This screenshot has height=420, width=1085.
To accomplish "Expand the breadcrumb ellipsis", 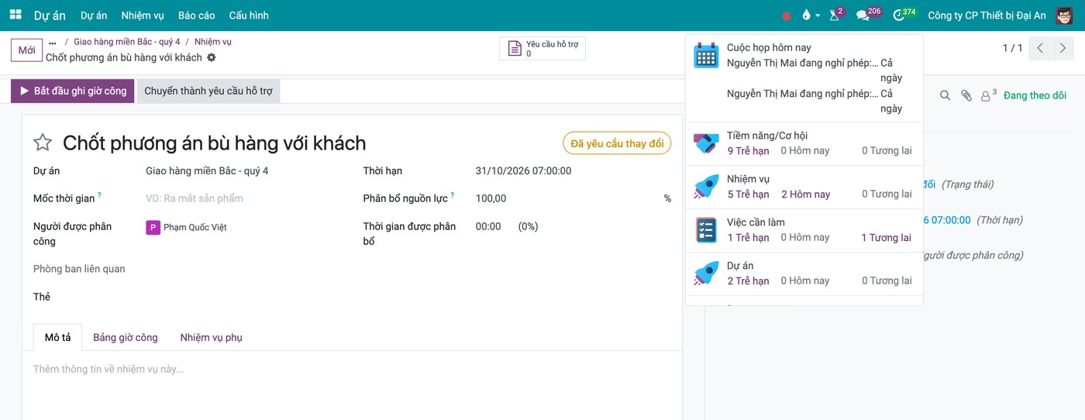I will [x=53, y=42].
